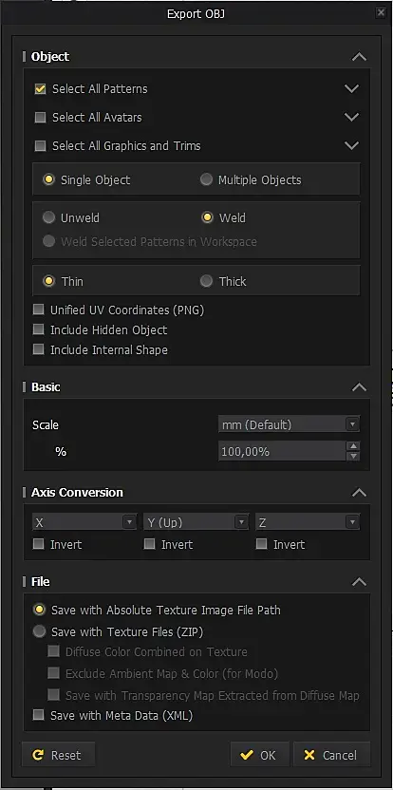Expand Select All Graphics and Trims list
The width and height of the screenshot is (393, 790).
(351, 145)
